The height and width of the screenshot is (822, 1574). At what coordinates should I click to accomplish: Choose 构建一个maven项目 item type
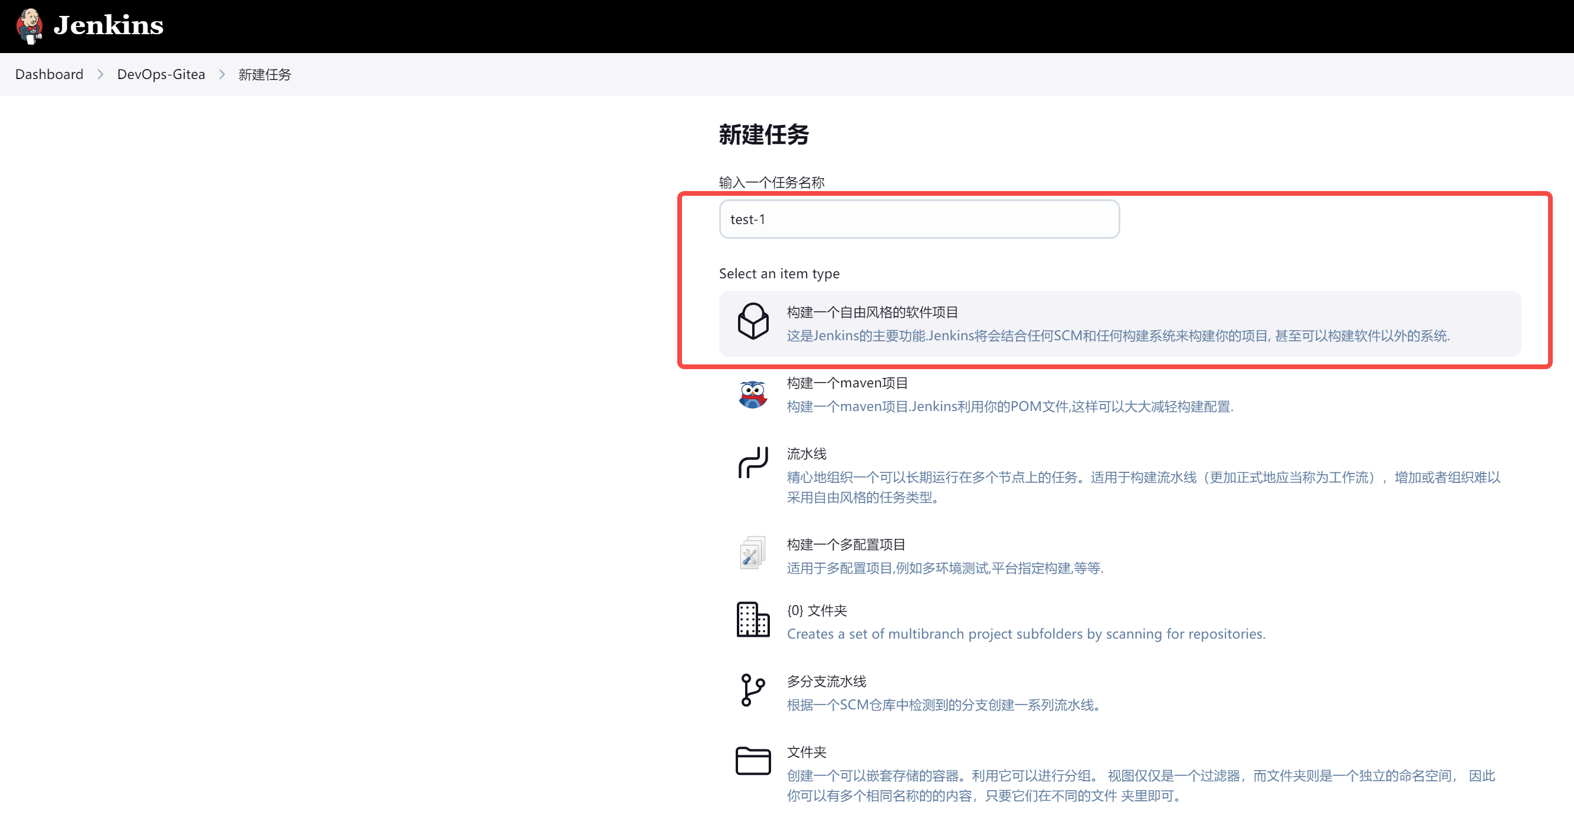tap(847, 383)
